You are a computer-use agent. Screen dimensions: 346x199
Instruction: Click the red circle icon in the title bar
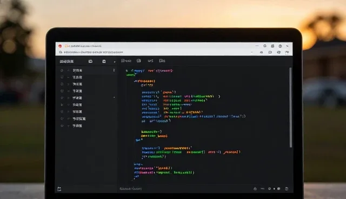tap(60, 46)
